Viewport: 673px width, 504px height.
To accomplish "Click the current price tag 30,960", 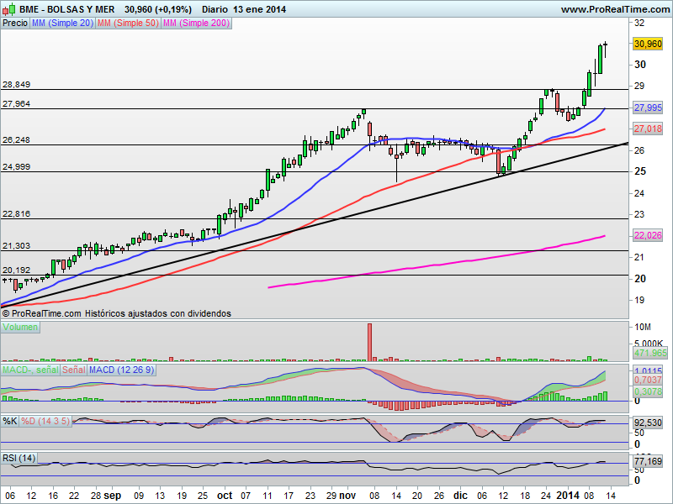I will point(648,44).
